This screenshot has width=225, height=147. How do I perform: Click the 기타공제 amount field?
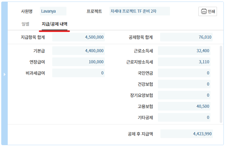click(184, 117)
